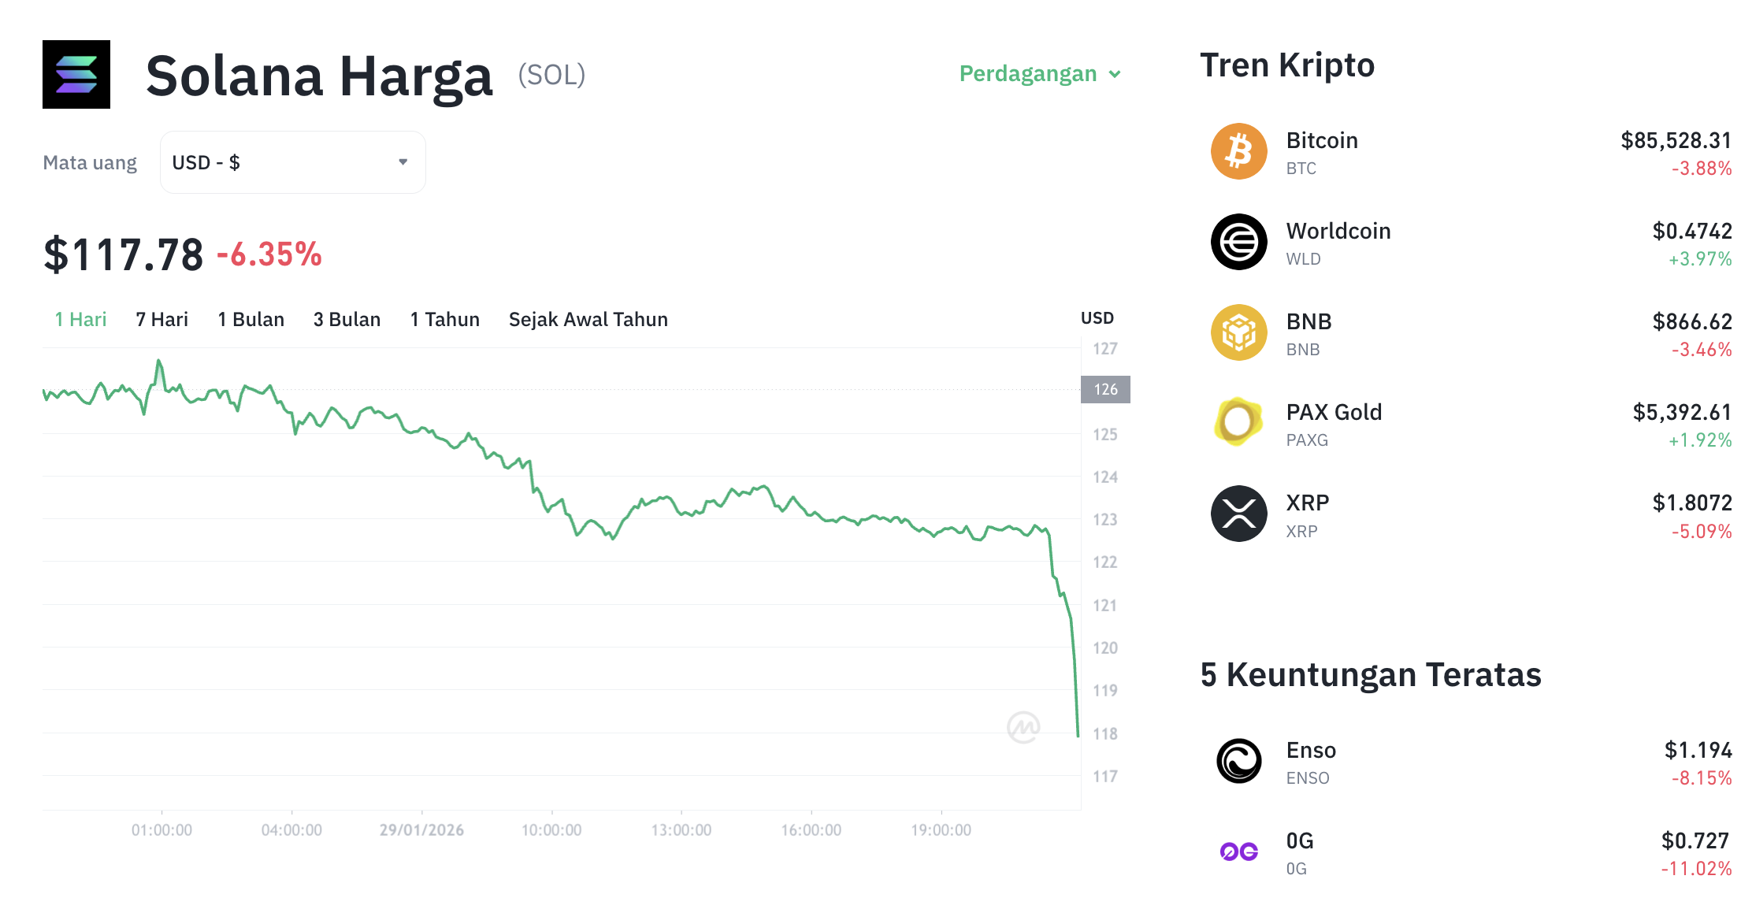Screen dimensions: 1741x898
Task: Click the 126 price marker on the axis
Action: (1105, 389)
